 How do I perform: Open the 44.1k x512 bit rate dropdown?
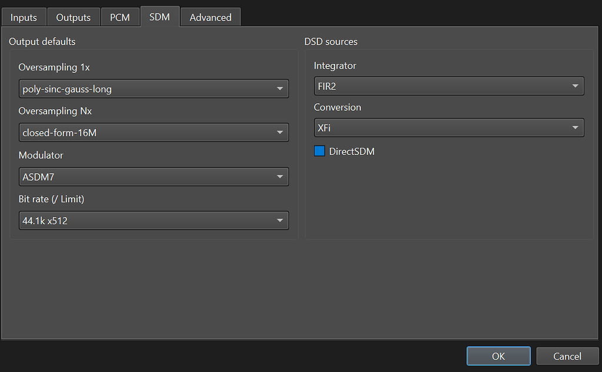coord(153,220)
